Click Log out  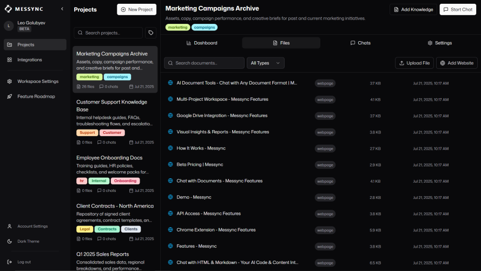(35, 262)
